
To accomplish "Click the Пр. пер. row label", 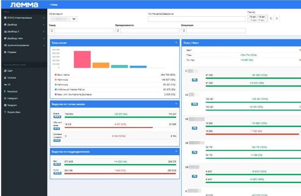I will coord(190,60).
